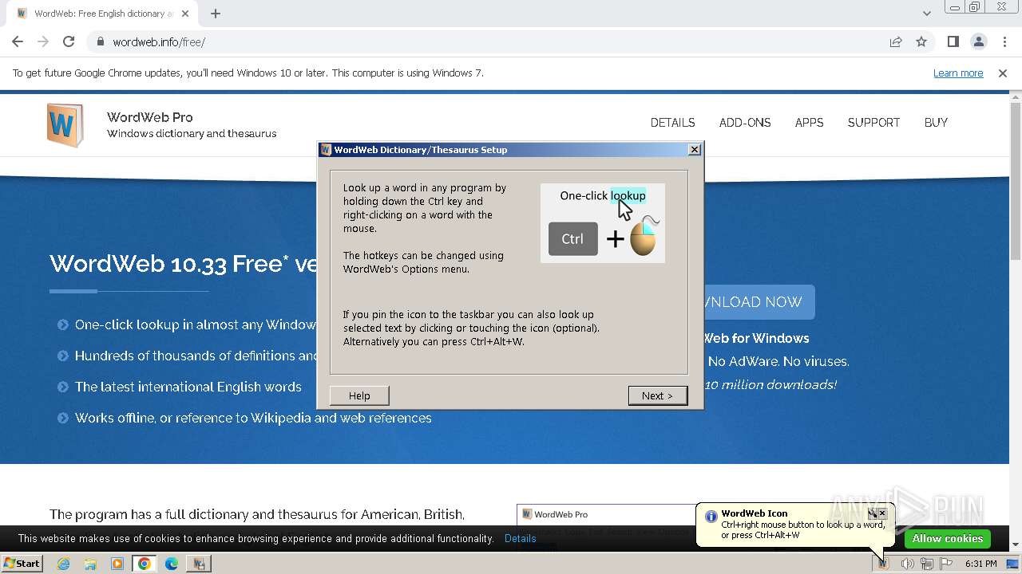Viewport: 1022px width, 574px height.
Task: Open balloon notification settings wrench icon
Action: pos(873,513)
